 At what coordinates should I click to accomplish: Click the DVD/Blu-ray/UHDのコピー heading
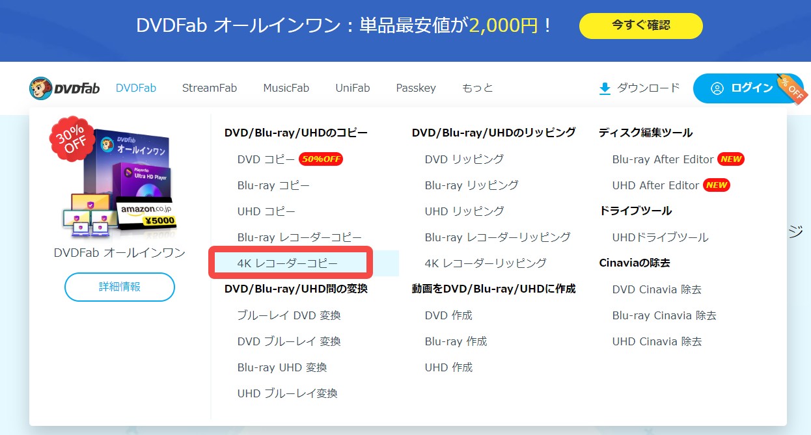click(x=296, y=133)
